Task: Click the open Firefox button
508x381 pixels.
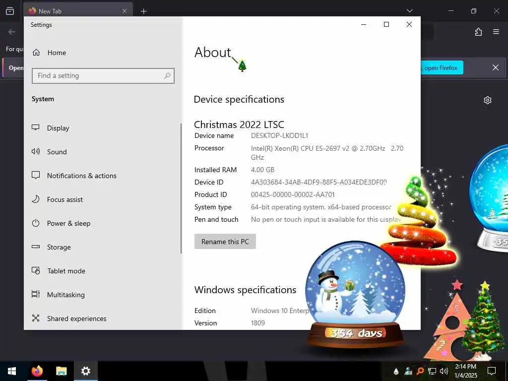Action: coord(442,67)
